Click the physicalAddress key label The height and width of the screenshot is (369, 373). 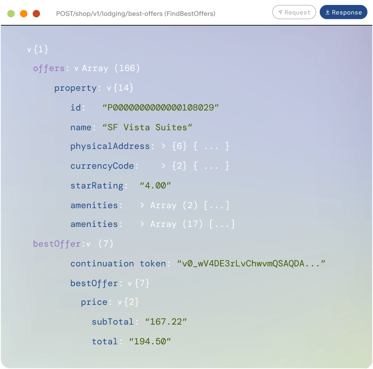coord(110,147)
